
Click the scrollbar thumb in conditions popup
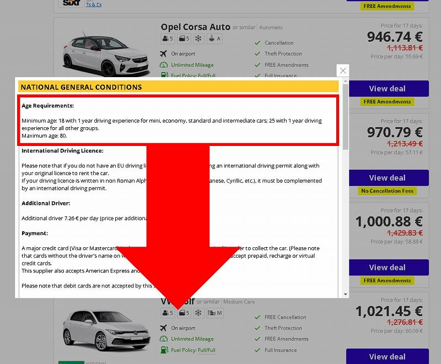346,117
